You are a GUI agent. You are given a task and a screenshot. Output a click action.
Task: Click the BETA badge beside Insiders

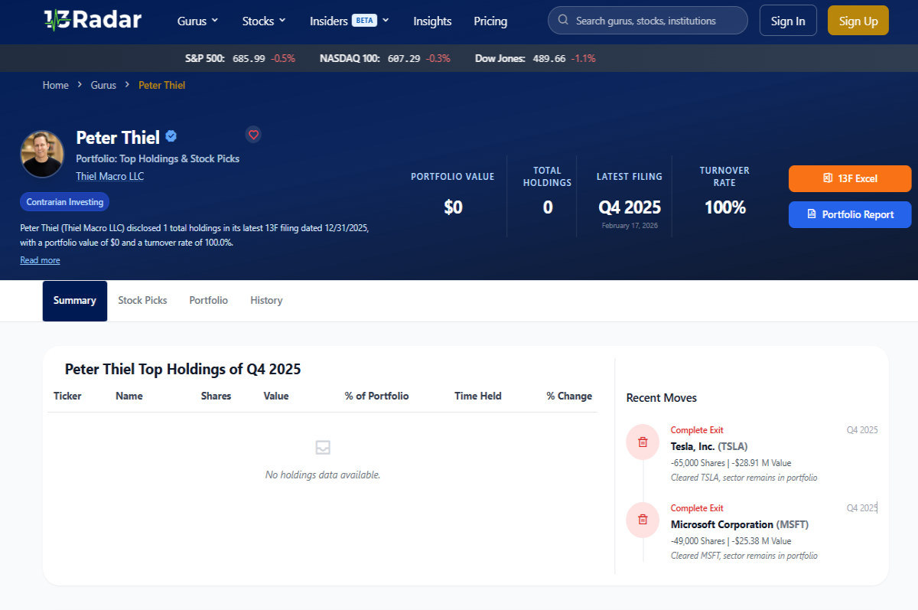point(365,21)
